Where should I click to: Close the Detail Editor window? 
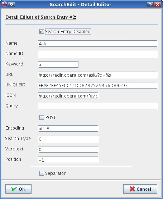point(158,4)
